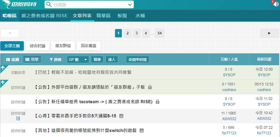Click image icon on 8-15 guide post
This screenshot has height=137, width=280.
point(121,116)
